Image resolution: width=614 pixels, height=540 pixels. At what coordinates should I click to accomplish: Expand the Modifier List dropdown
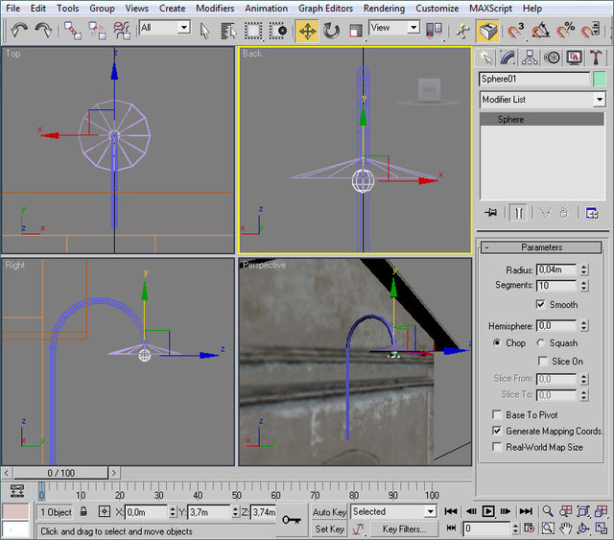pos(600,100)
